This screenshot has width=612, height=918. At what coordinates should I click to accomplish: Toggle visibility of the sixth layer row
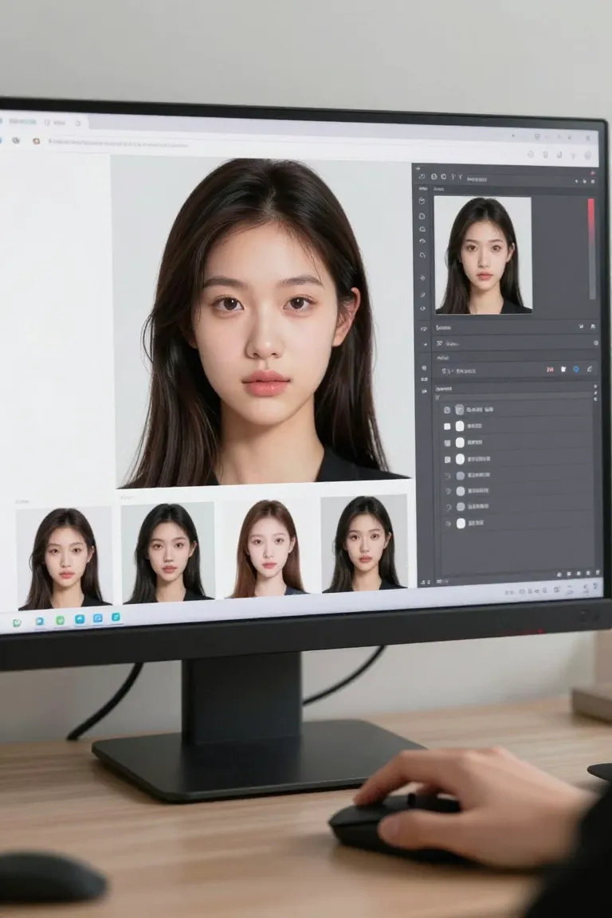[x=448, y=491]
